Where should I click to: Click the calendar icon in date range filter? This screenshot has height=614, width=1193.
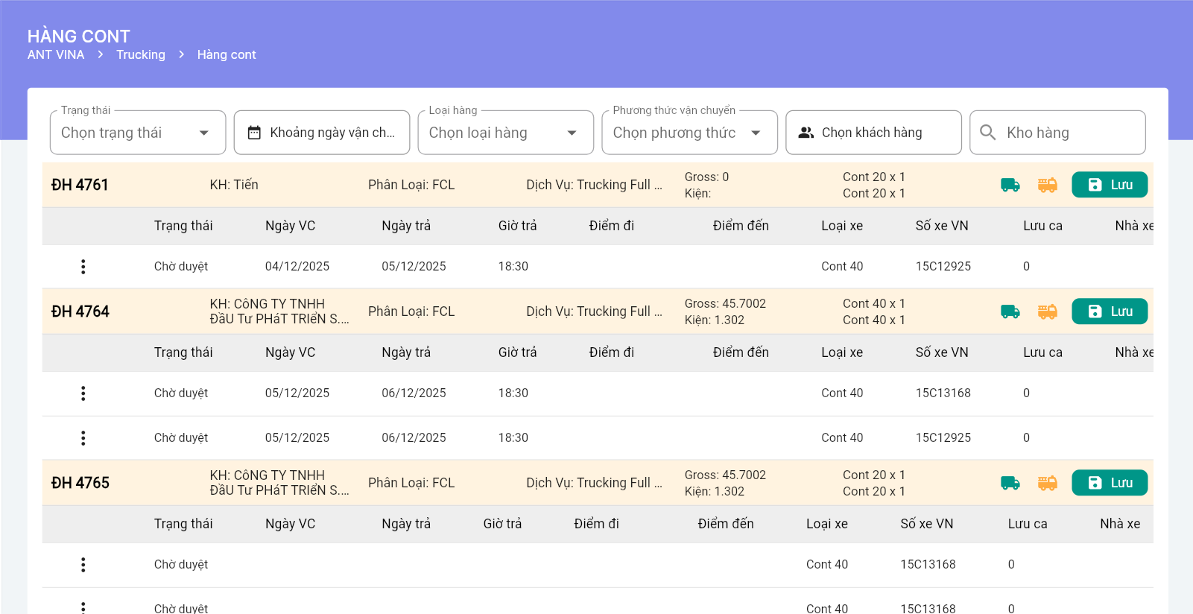tap(254, 133)
